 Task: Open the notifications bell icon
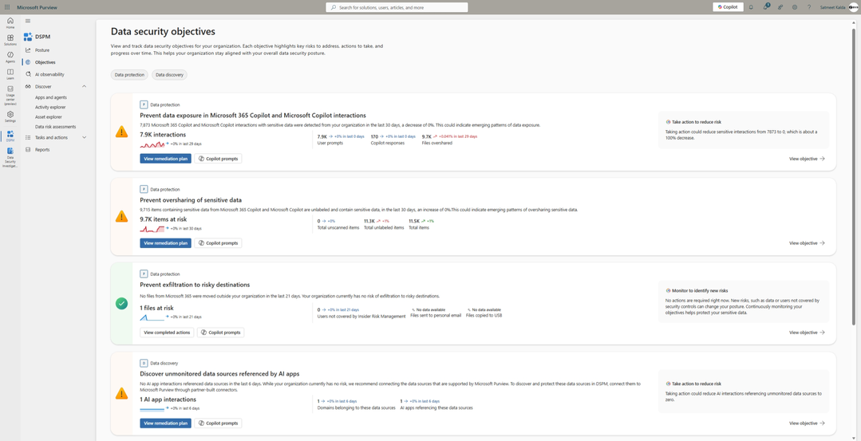(x=751, y=7)
